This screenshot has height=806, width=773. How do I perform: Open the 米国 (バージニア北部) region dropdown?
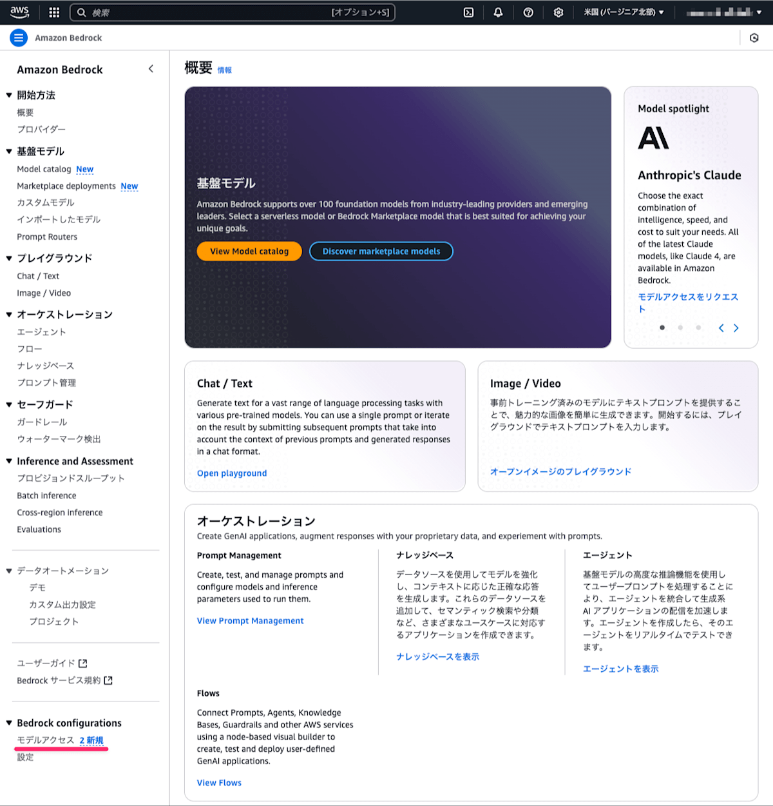624,12
